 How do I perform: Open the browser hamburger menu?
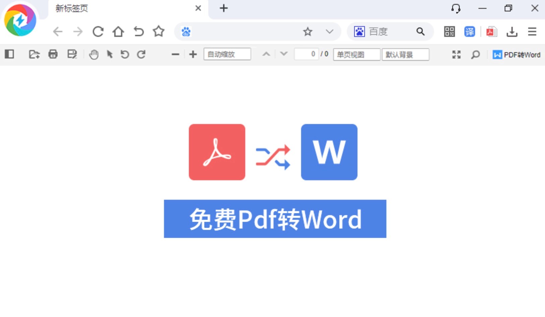(x=532, y=32)
